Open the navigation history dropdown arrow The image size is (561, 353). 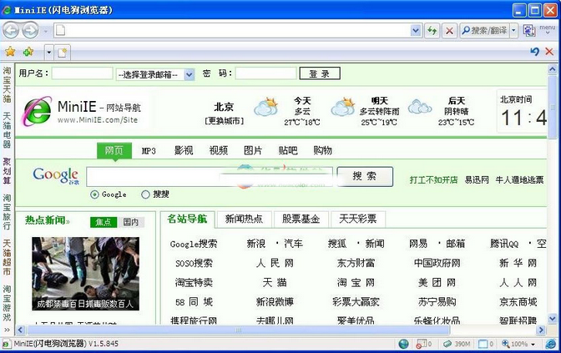click(46, 31)
